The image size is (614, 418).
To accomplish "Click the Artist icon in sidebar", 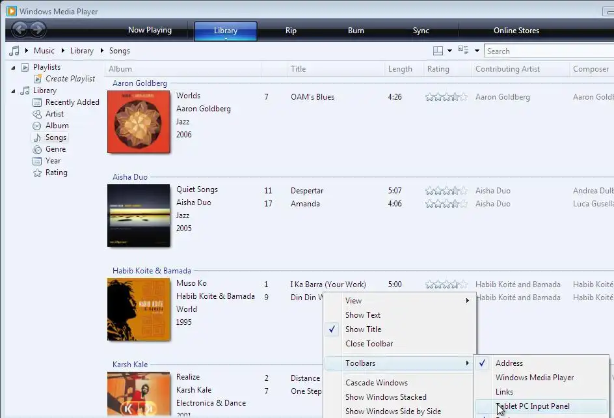I will pyautogui.click(x=37, y=114).
